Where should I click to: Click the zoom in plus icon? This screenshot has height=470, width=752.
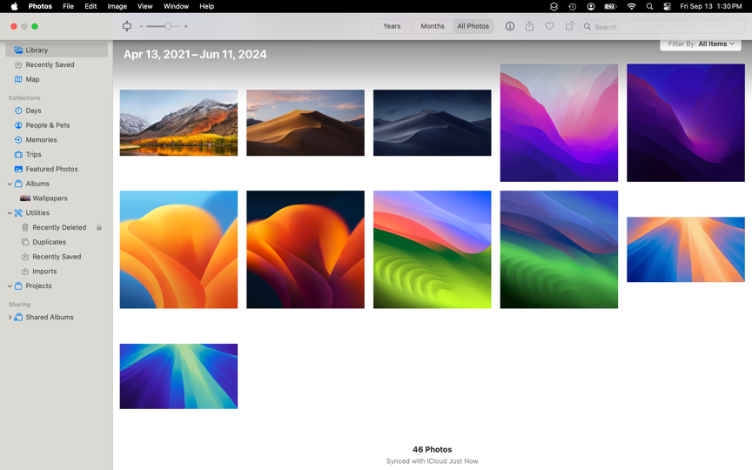[x=186, y=26]
